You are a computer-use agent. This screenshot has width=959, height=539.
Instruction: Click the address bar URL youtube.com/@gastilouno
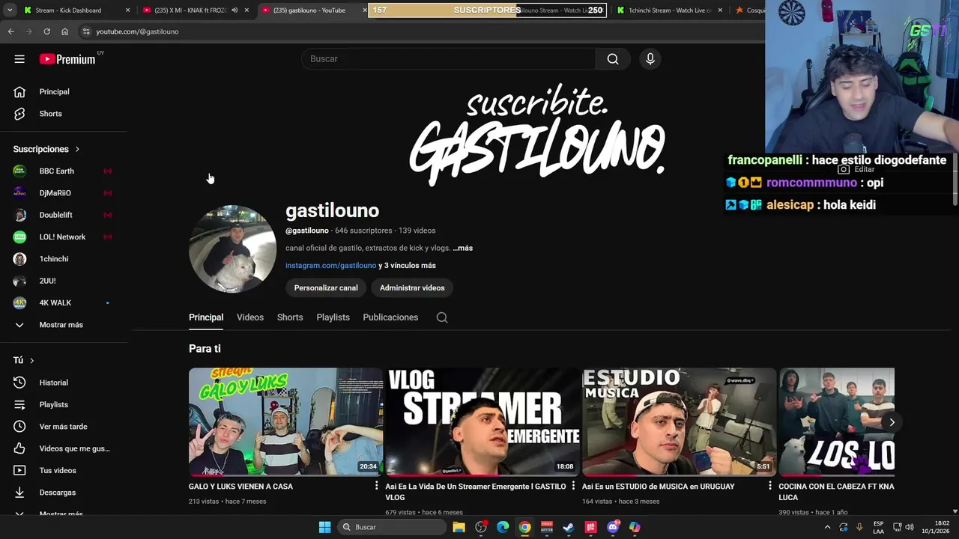(137, 31)
